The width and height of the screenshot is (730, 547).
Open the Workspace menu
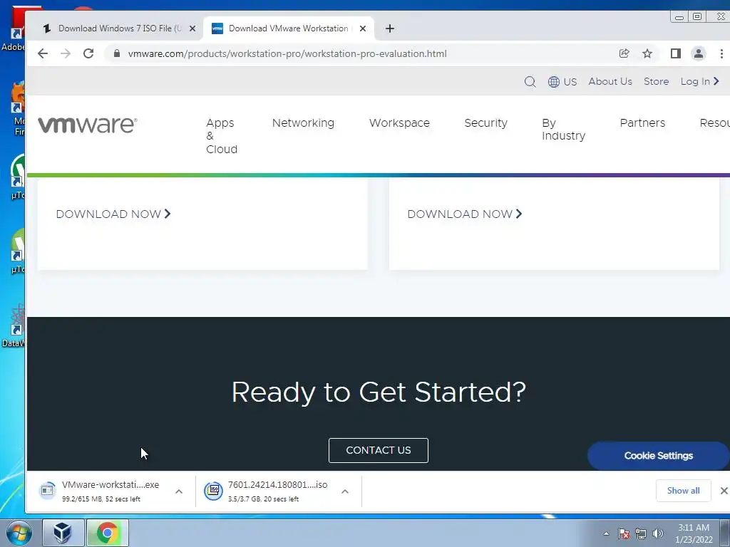399,123
